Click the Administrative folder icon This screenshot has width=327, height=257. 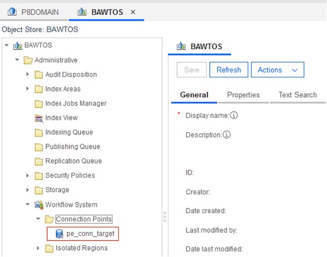tap(28, 60)
